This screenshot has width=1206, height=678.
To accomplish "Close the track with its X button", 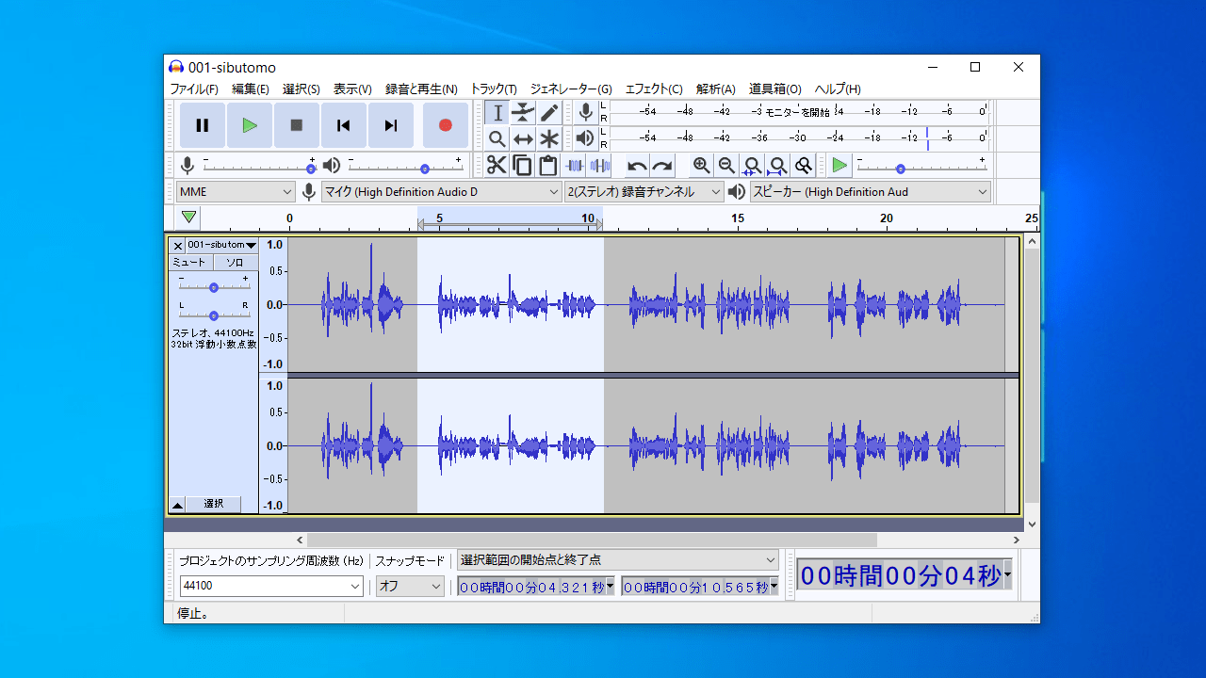I will [x=177, y=246].
